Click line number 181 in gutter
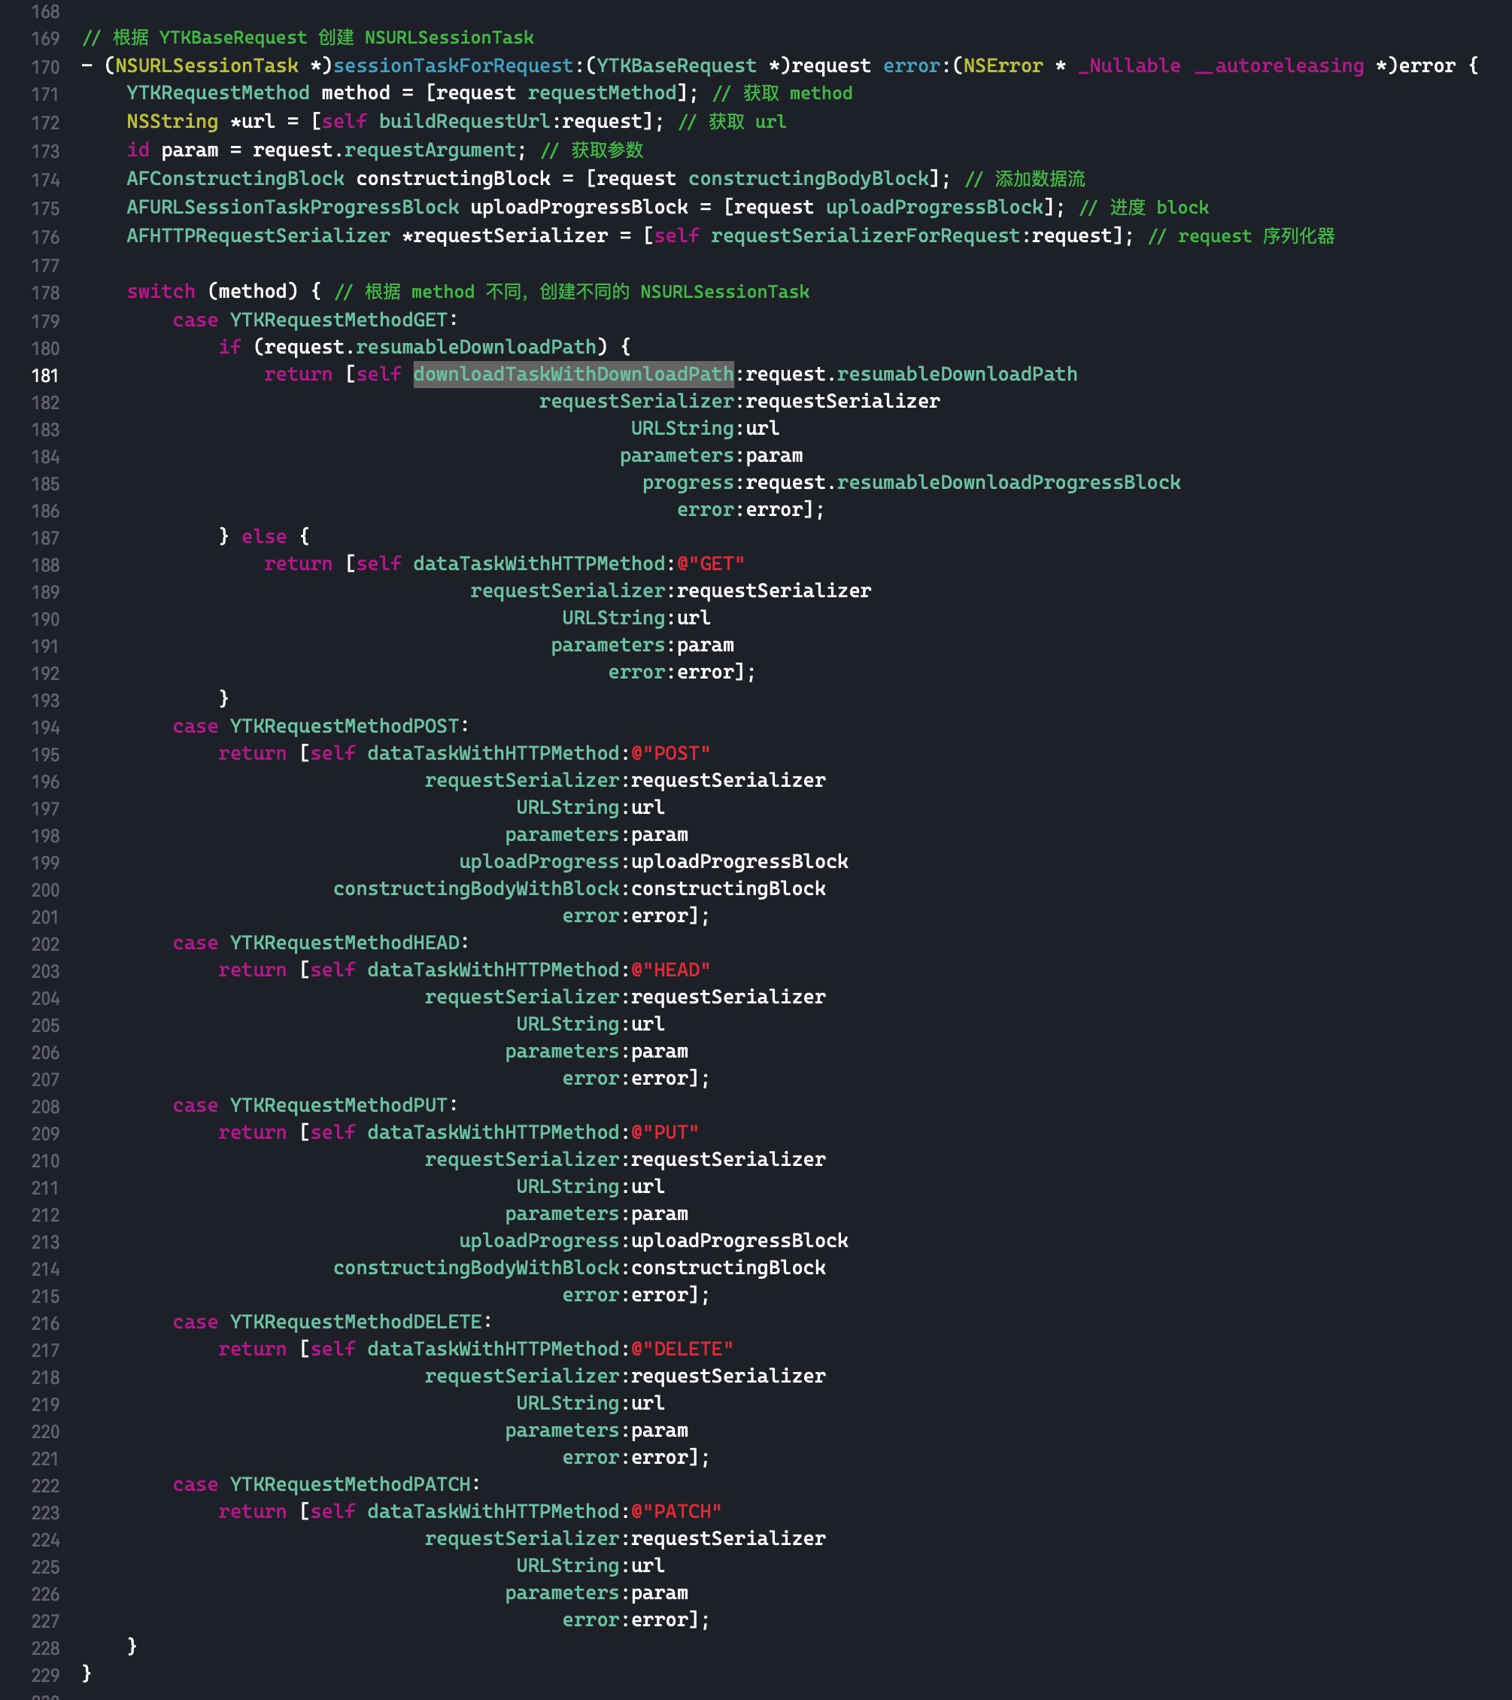 [x=45, y=376]
